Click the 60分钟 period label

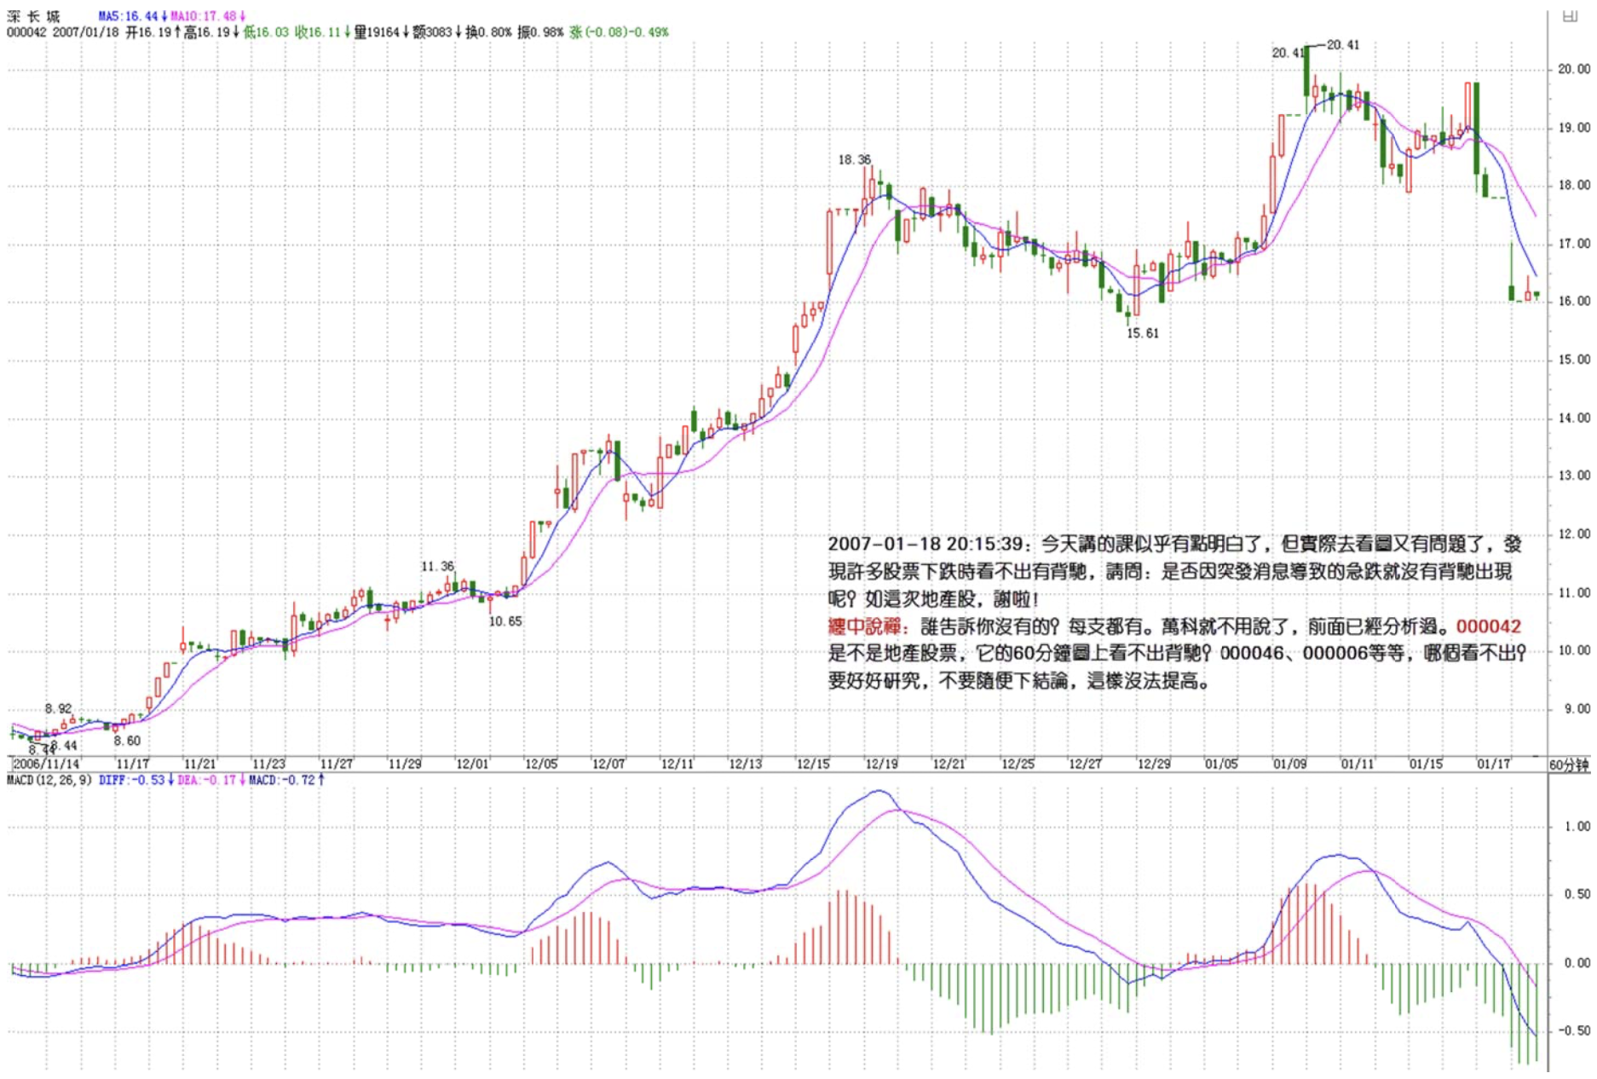click(x=1569, y=765)
